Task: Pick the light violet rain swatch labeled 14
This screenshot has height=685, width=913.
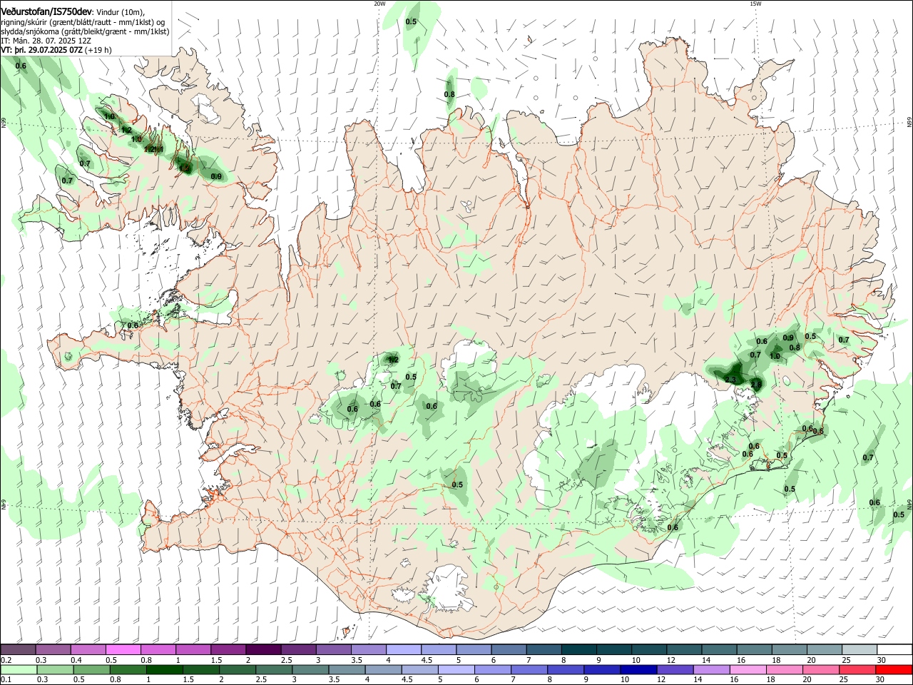Action: tap(710, 669)
